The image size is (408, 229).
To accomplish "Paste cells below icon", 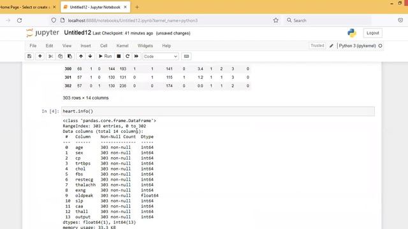I will pyautogui.click(x=69, y=57).
